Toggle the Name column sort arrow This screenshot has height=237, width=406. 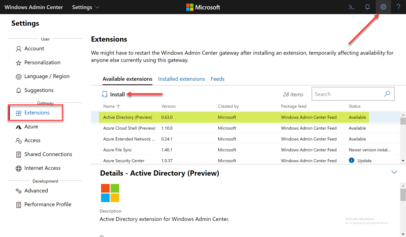tap(118, 106)
